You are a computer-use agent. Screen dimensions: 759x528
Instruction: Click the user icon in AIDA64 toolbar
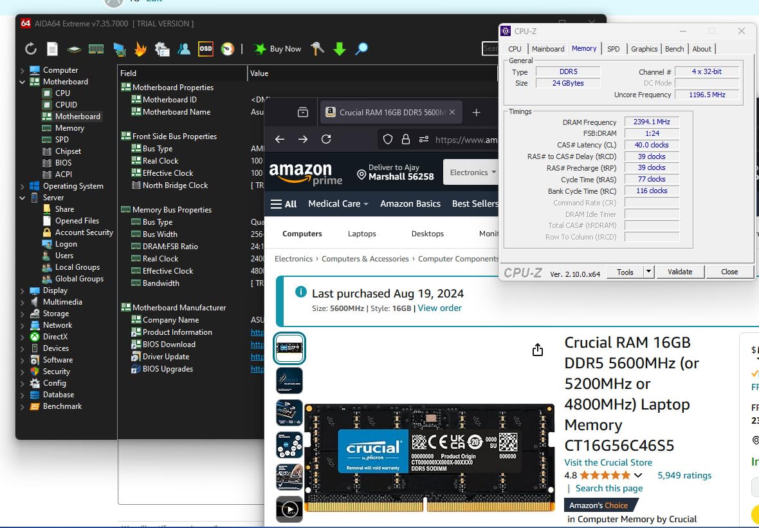point(184,48)
